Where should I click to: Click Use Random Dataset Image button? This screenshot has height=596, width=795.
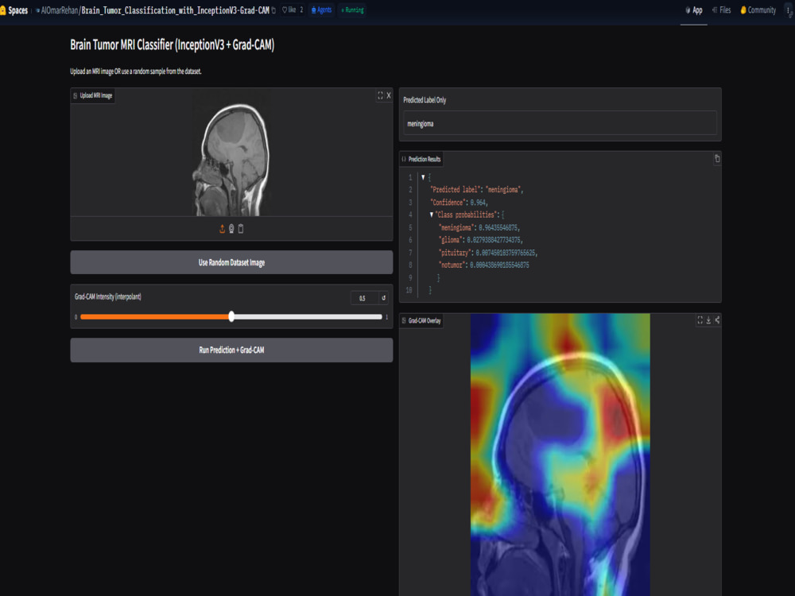(x=231, y=262)
